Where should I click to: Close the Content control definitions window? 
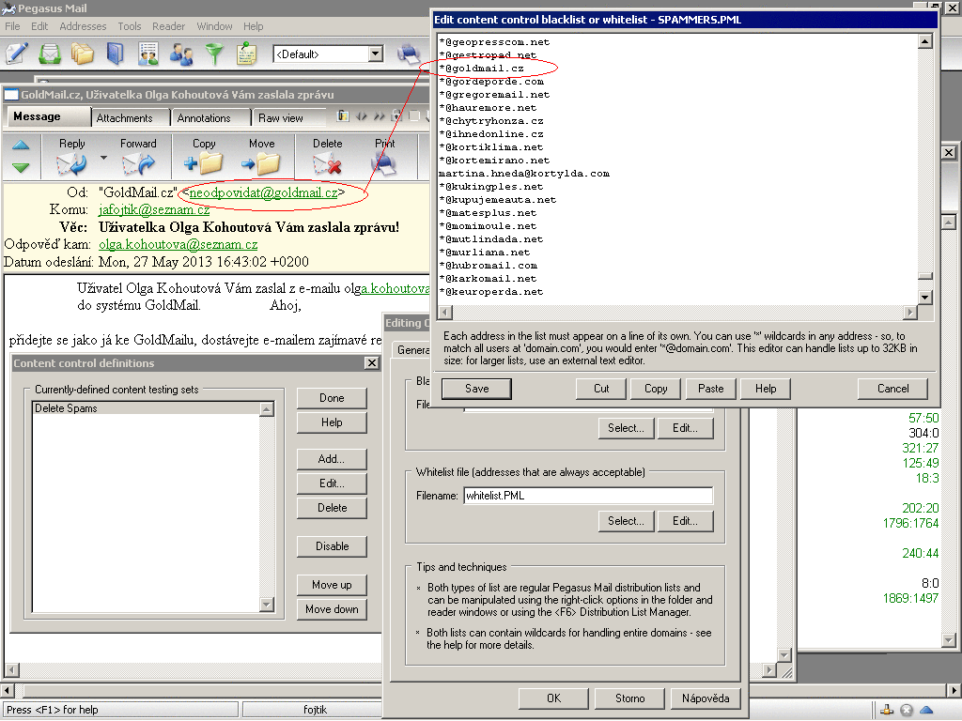pyautogui.click(x=372, y=363)
